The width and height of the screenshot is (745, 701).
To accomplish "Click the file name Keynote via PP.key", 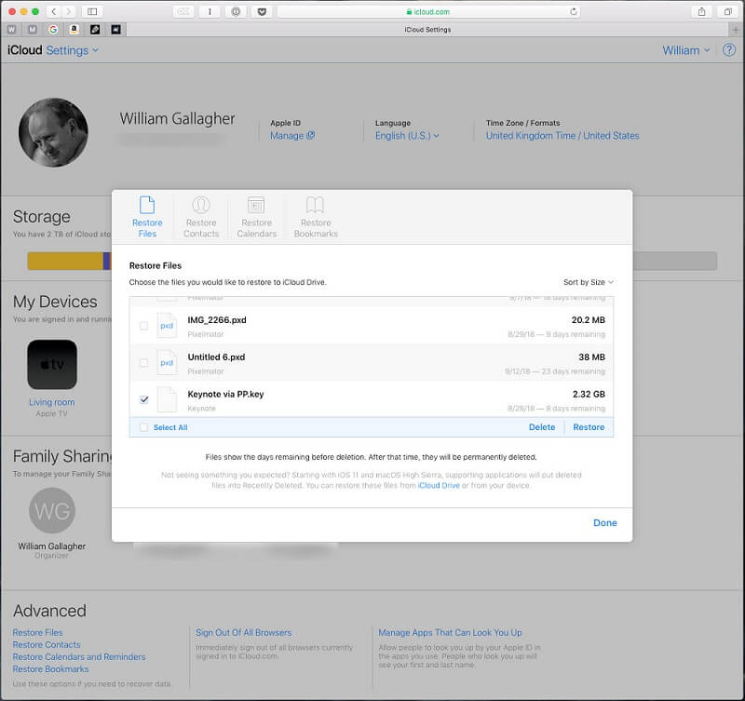I will pos(225,394).
